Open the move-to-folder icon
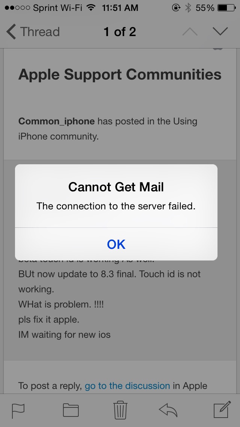240x427 pixels. 71,410
